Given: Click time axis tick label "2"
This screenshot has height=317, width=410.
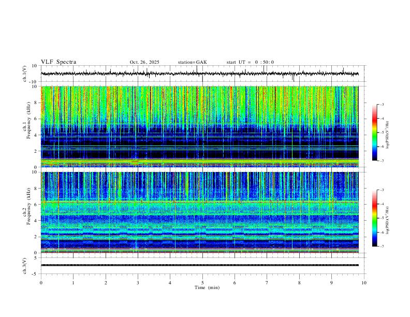Looking at the screenshot, I should (x=106, y=283).
